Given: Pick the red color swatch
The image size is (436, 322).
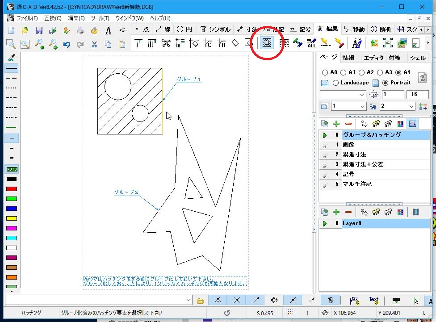Looking at the screenshot, I should pos(12,189).
